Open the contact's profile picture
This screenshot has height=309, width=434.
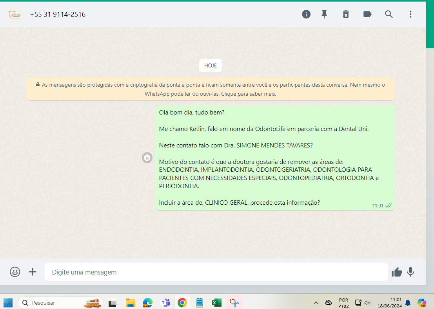pyautogui.click(x=15, y=14)
